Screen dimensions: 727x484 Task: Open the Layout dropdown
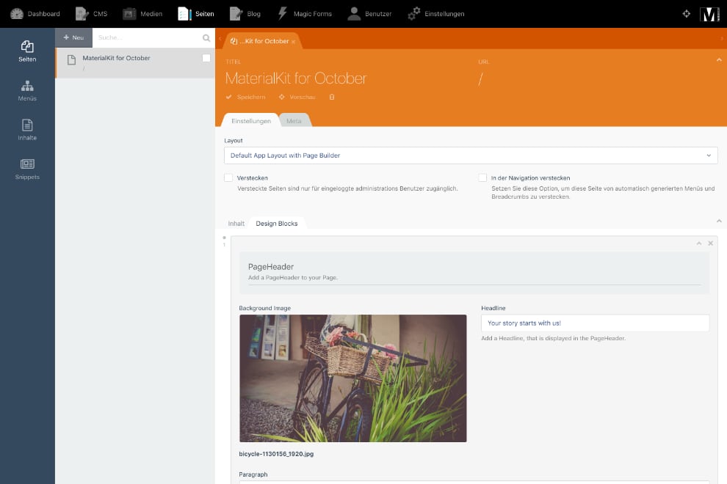pyautogui.click(x=471, y=155)
